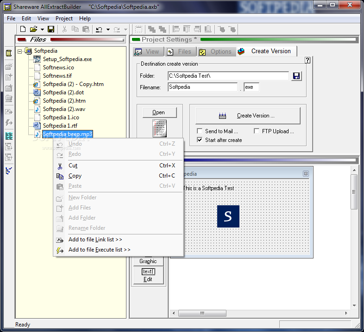This screenshot has height=332, width=364.
Task: Click the Create Version ... button
Action: (x=248, y=116)
